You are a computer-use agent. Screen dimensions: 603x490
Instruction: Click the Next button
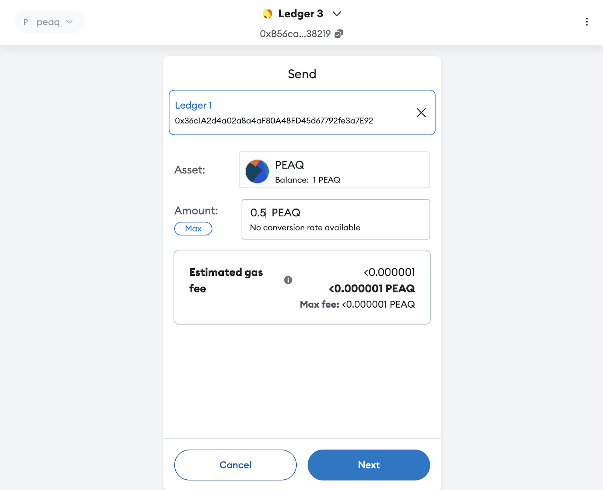tap(368, 465)
